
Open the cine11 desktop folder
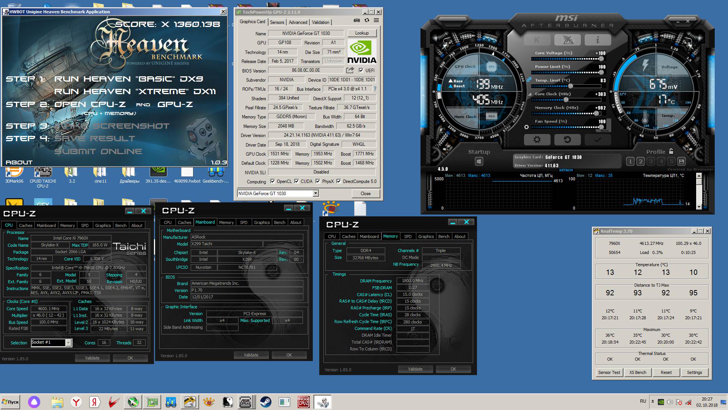100,175
